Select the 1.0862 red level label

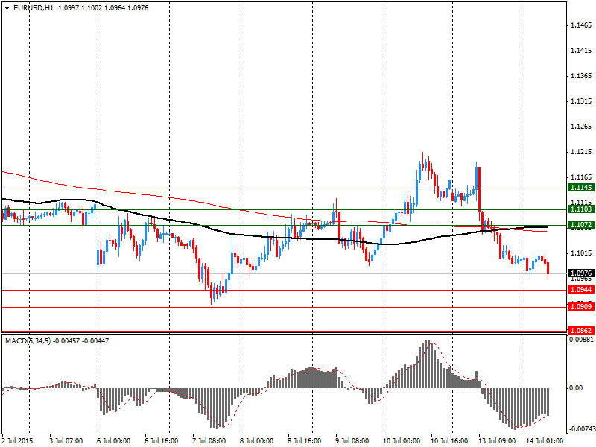(580, 330)
